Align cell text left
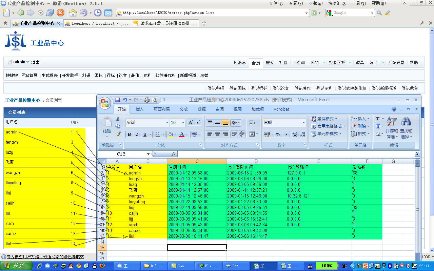434x271 pixels. (210, 134)
